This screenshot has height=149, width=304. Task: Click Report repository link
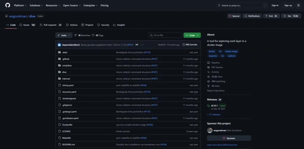point(216,91)
